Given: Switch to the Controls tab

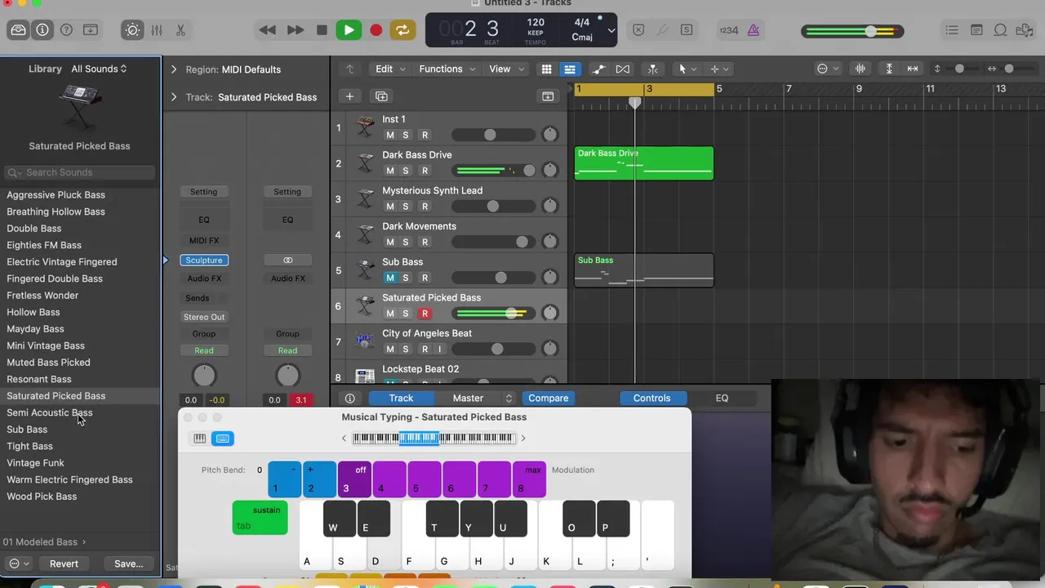Looking at the screenshot, I should pos(651,399).
